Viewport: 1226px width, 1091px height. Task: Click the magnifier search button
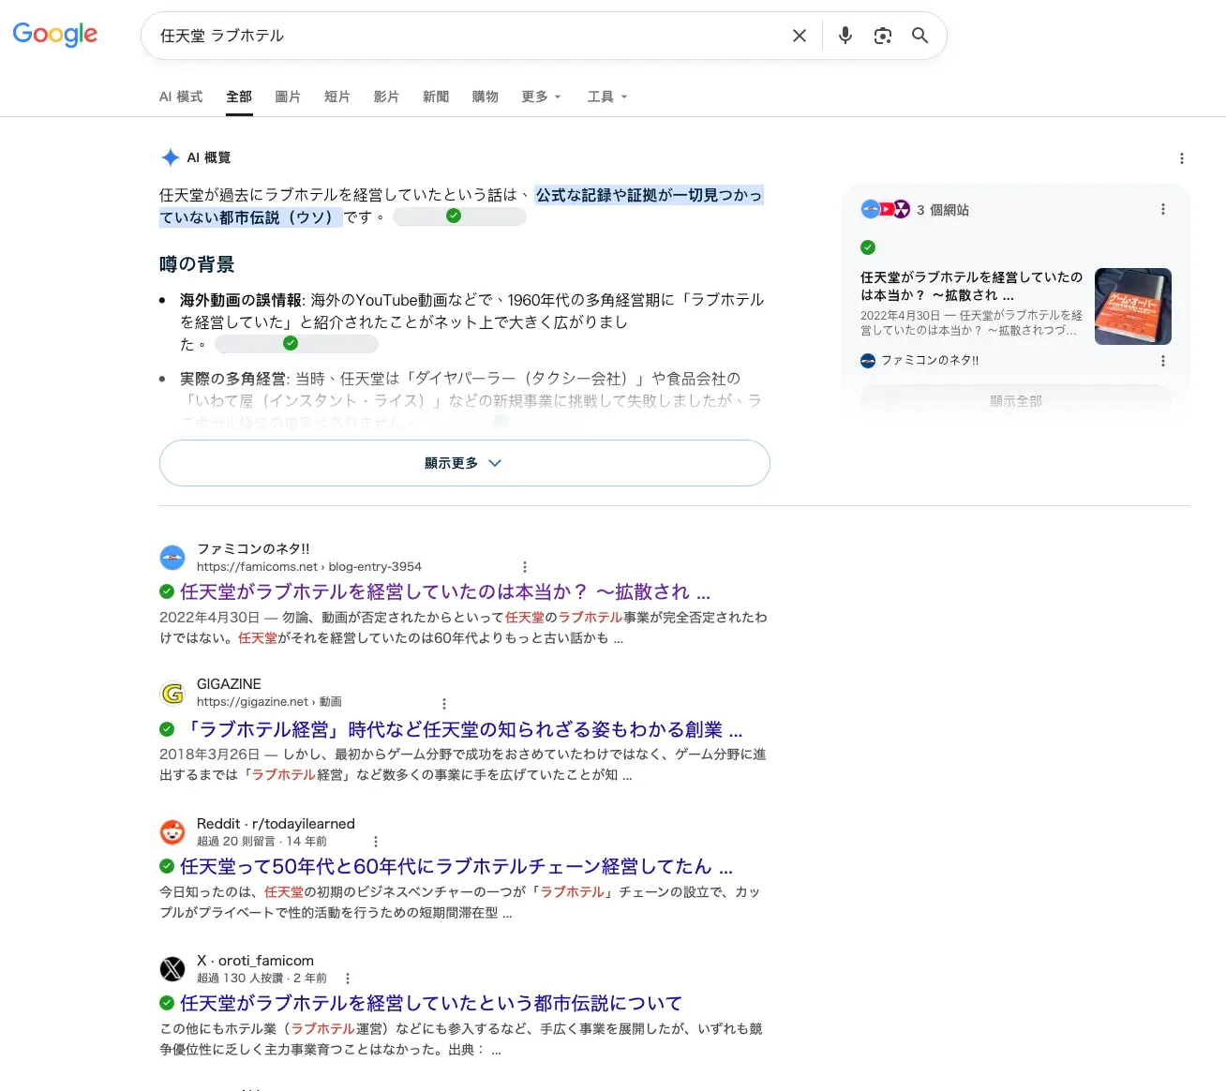click(920, 36)
